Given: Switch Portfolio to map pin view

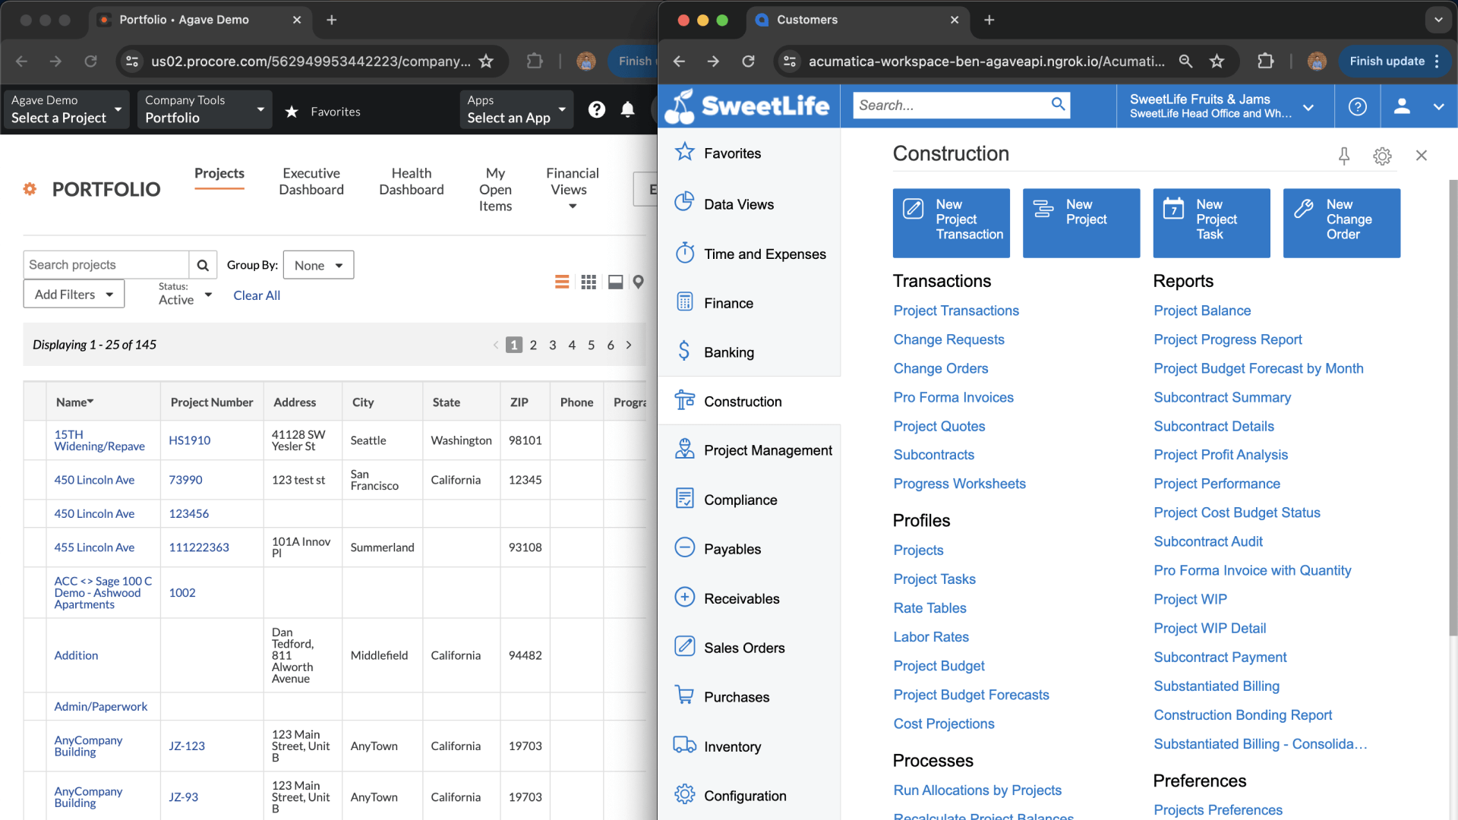Looking at the screenshot, I should click(639, 282).
